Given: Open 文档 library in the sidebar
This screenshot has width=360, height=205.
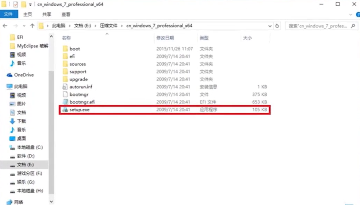Looking at the screenshot, I should 18,112.
